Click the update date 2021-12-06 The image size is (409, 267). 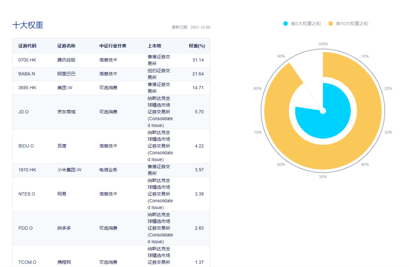tap(200, 27)
